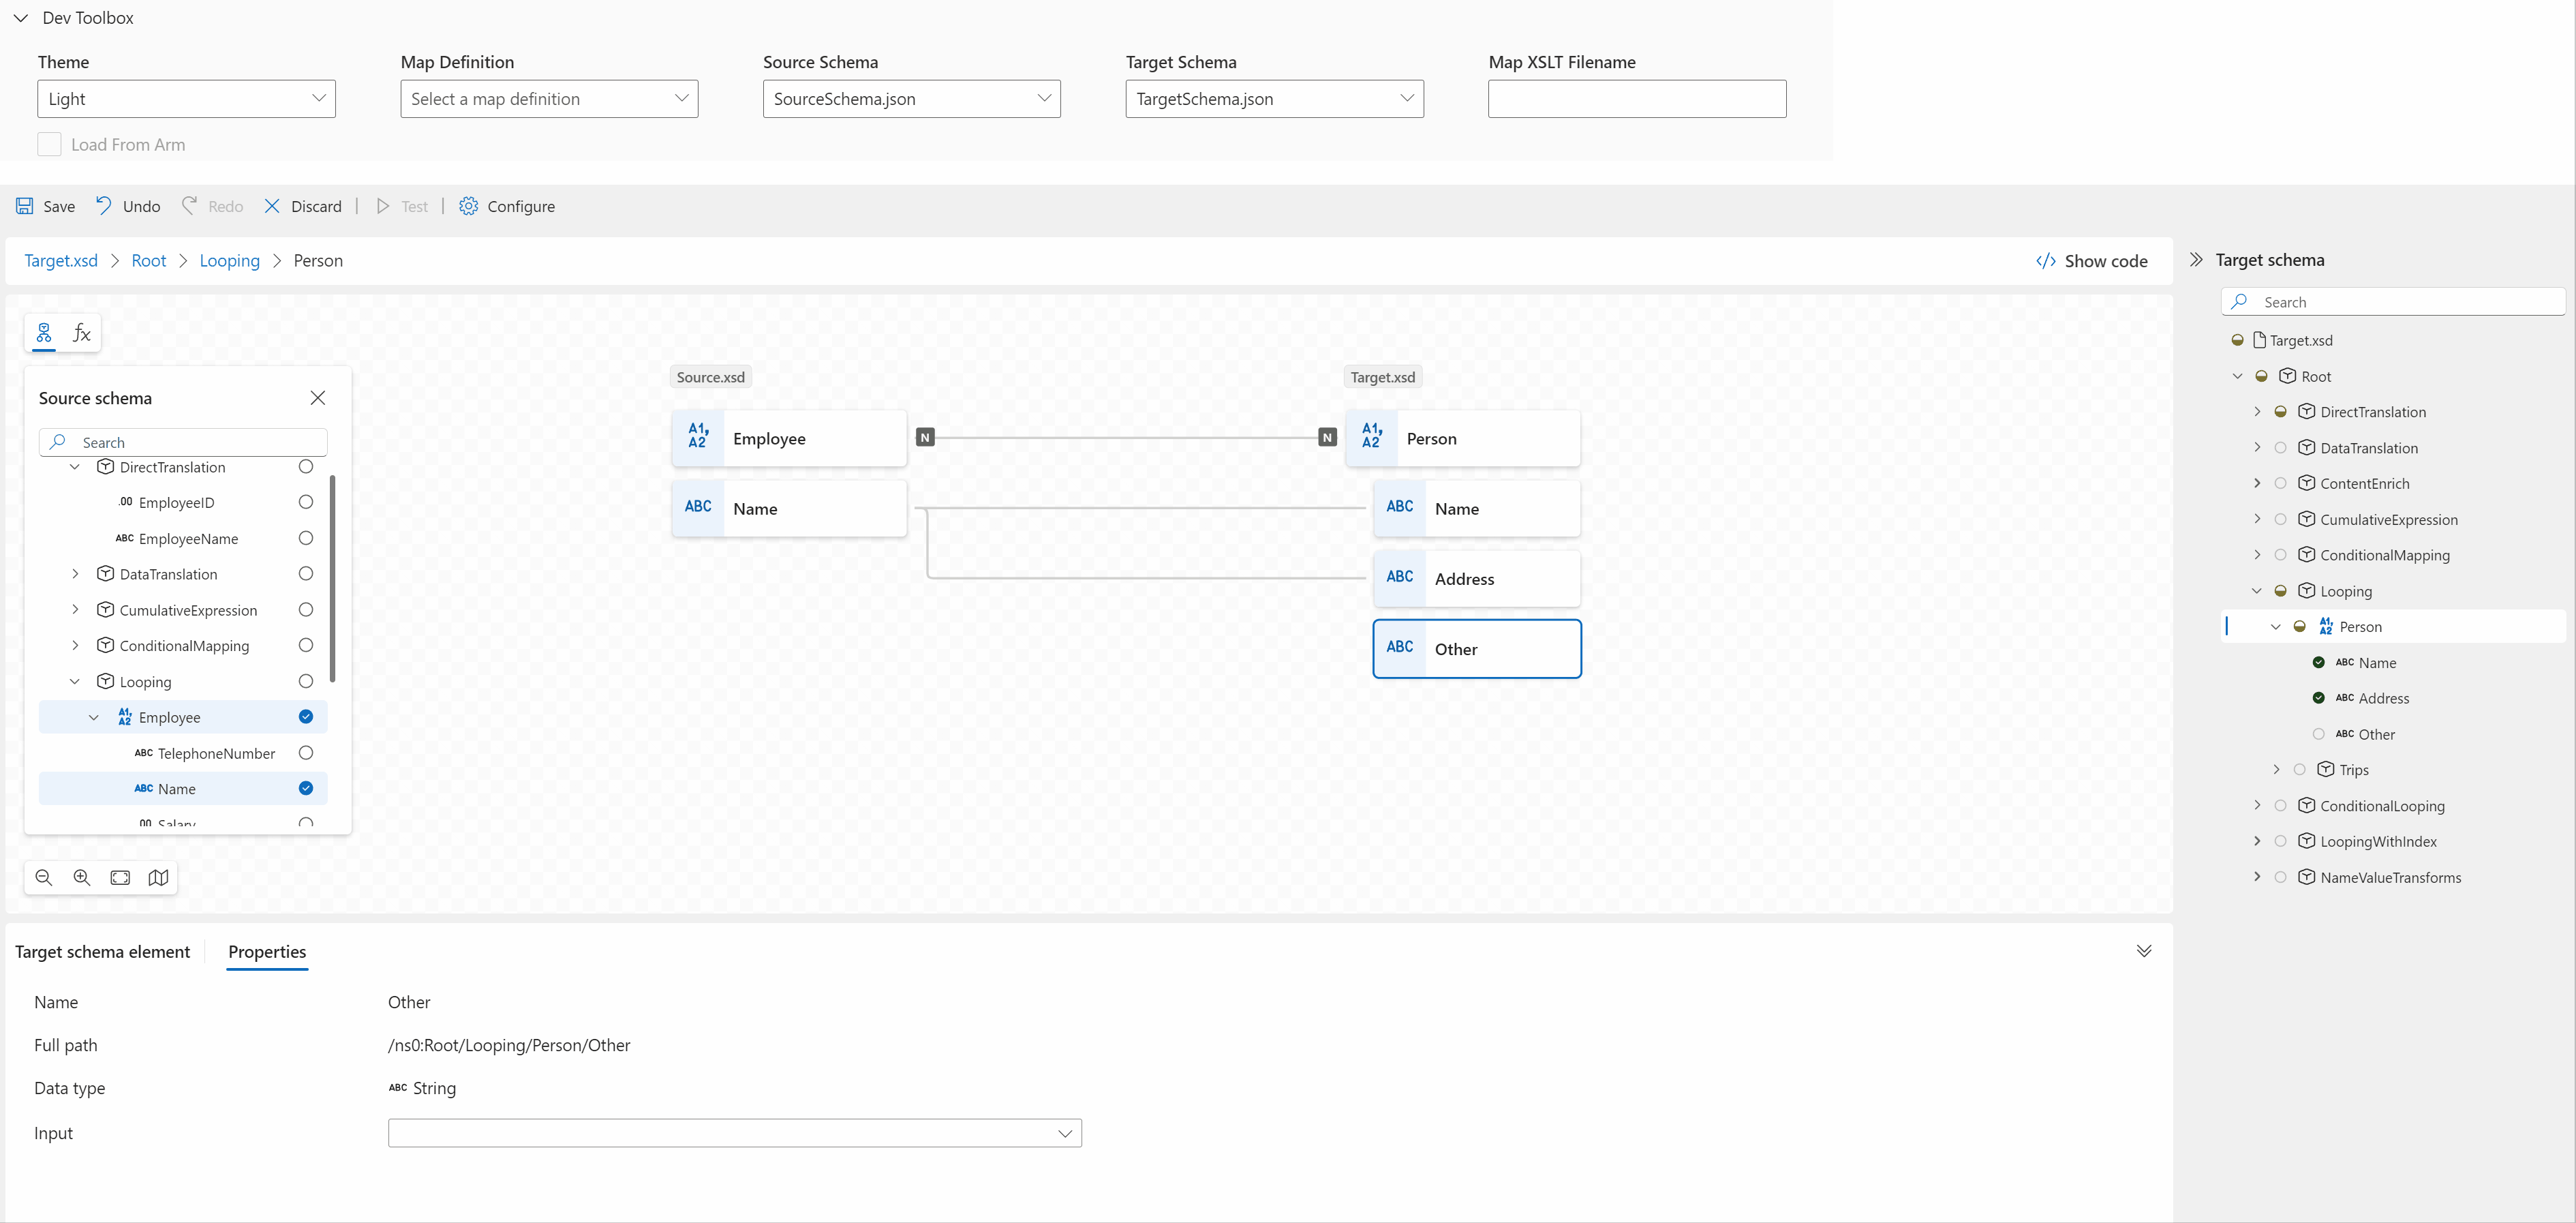Open the Root breadcrumb link

point(148,260)
